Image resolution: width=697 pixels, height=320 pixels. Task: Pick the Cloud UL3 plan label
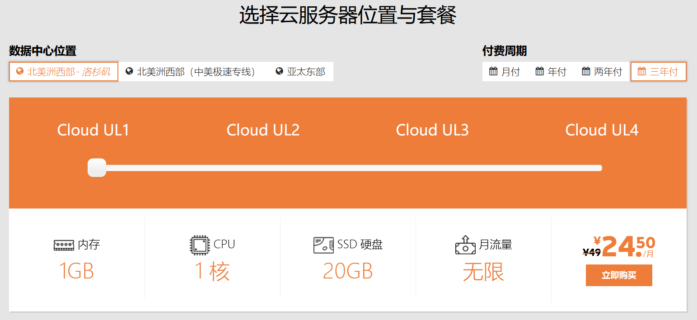click(x=432, y=130)
